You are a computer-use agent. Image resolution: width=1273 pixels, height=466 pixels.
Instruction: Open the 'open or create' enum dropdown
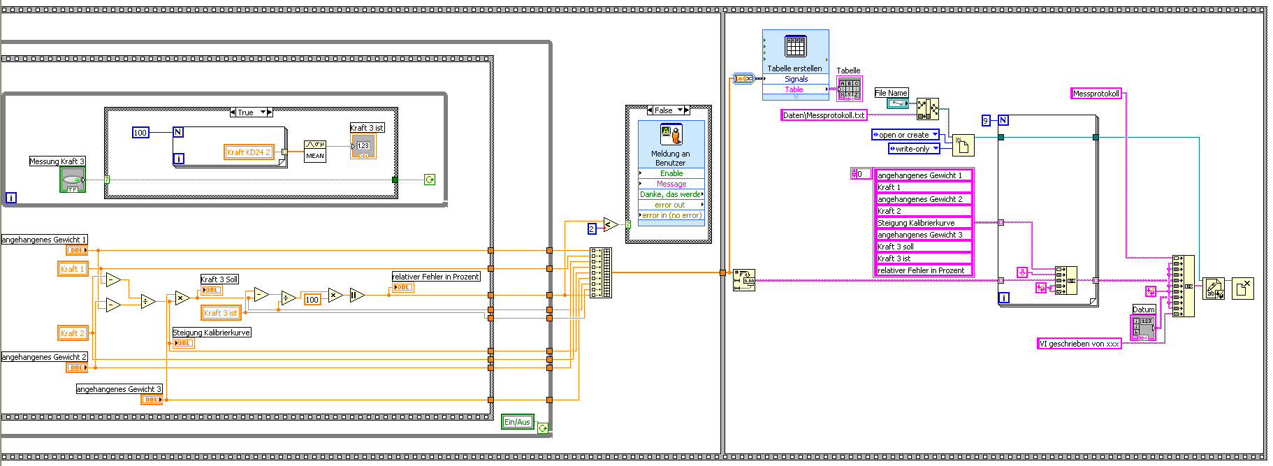935,135
